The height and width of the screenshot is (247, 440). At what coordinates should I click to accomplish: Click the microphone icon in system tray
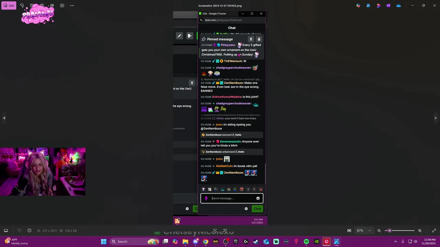(403, 242)
